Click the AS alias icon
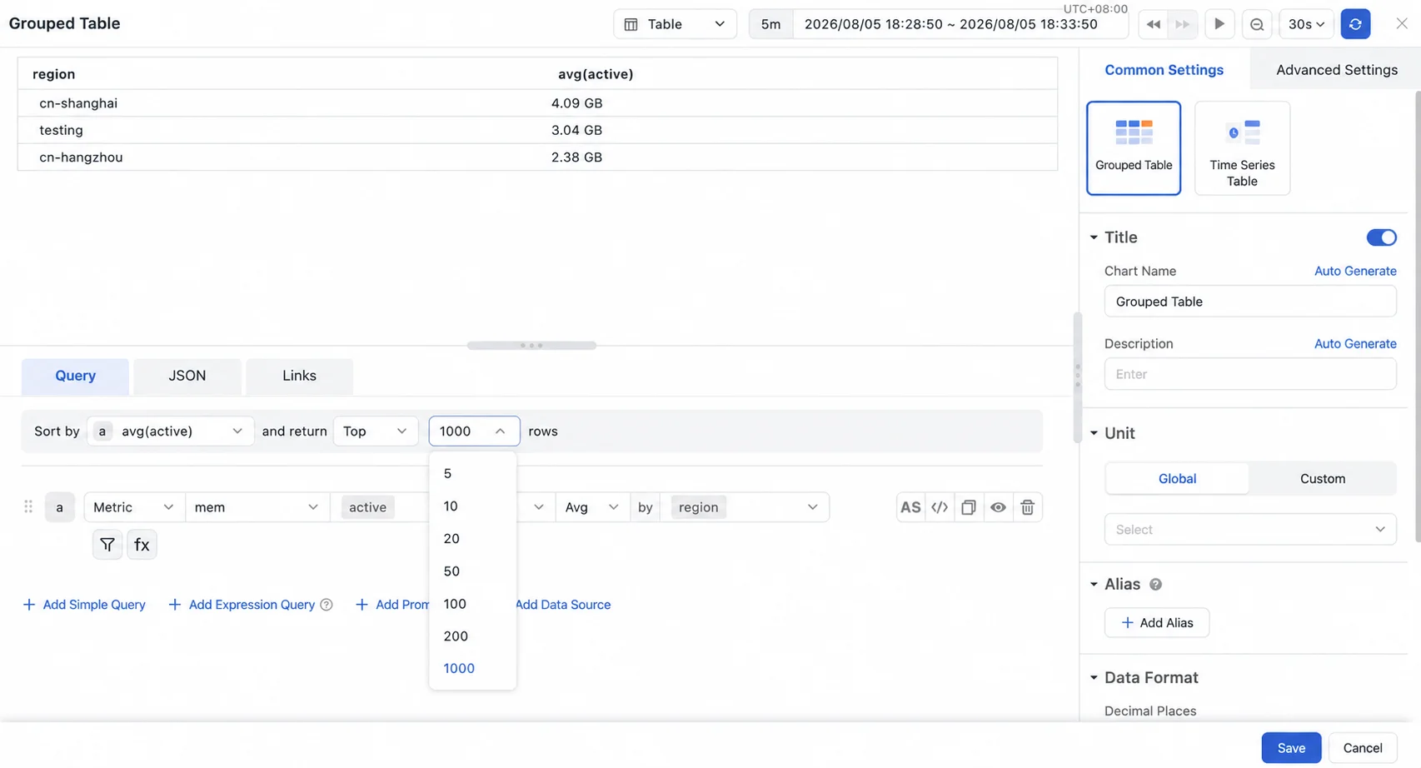The image size is (1421, 768). (910, 507)
